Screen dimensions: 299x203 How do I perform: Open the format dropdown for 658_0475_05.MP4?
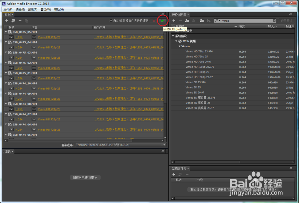click(11, 37)
